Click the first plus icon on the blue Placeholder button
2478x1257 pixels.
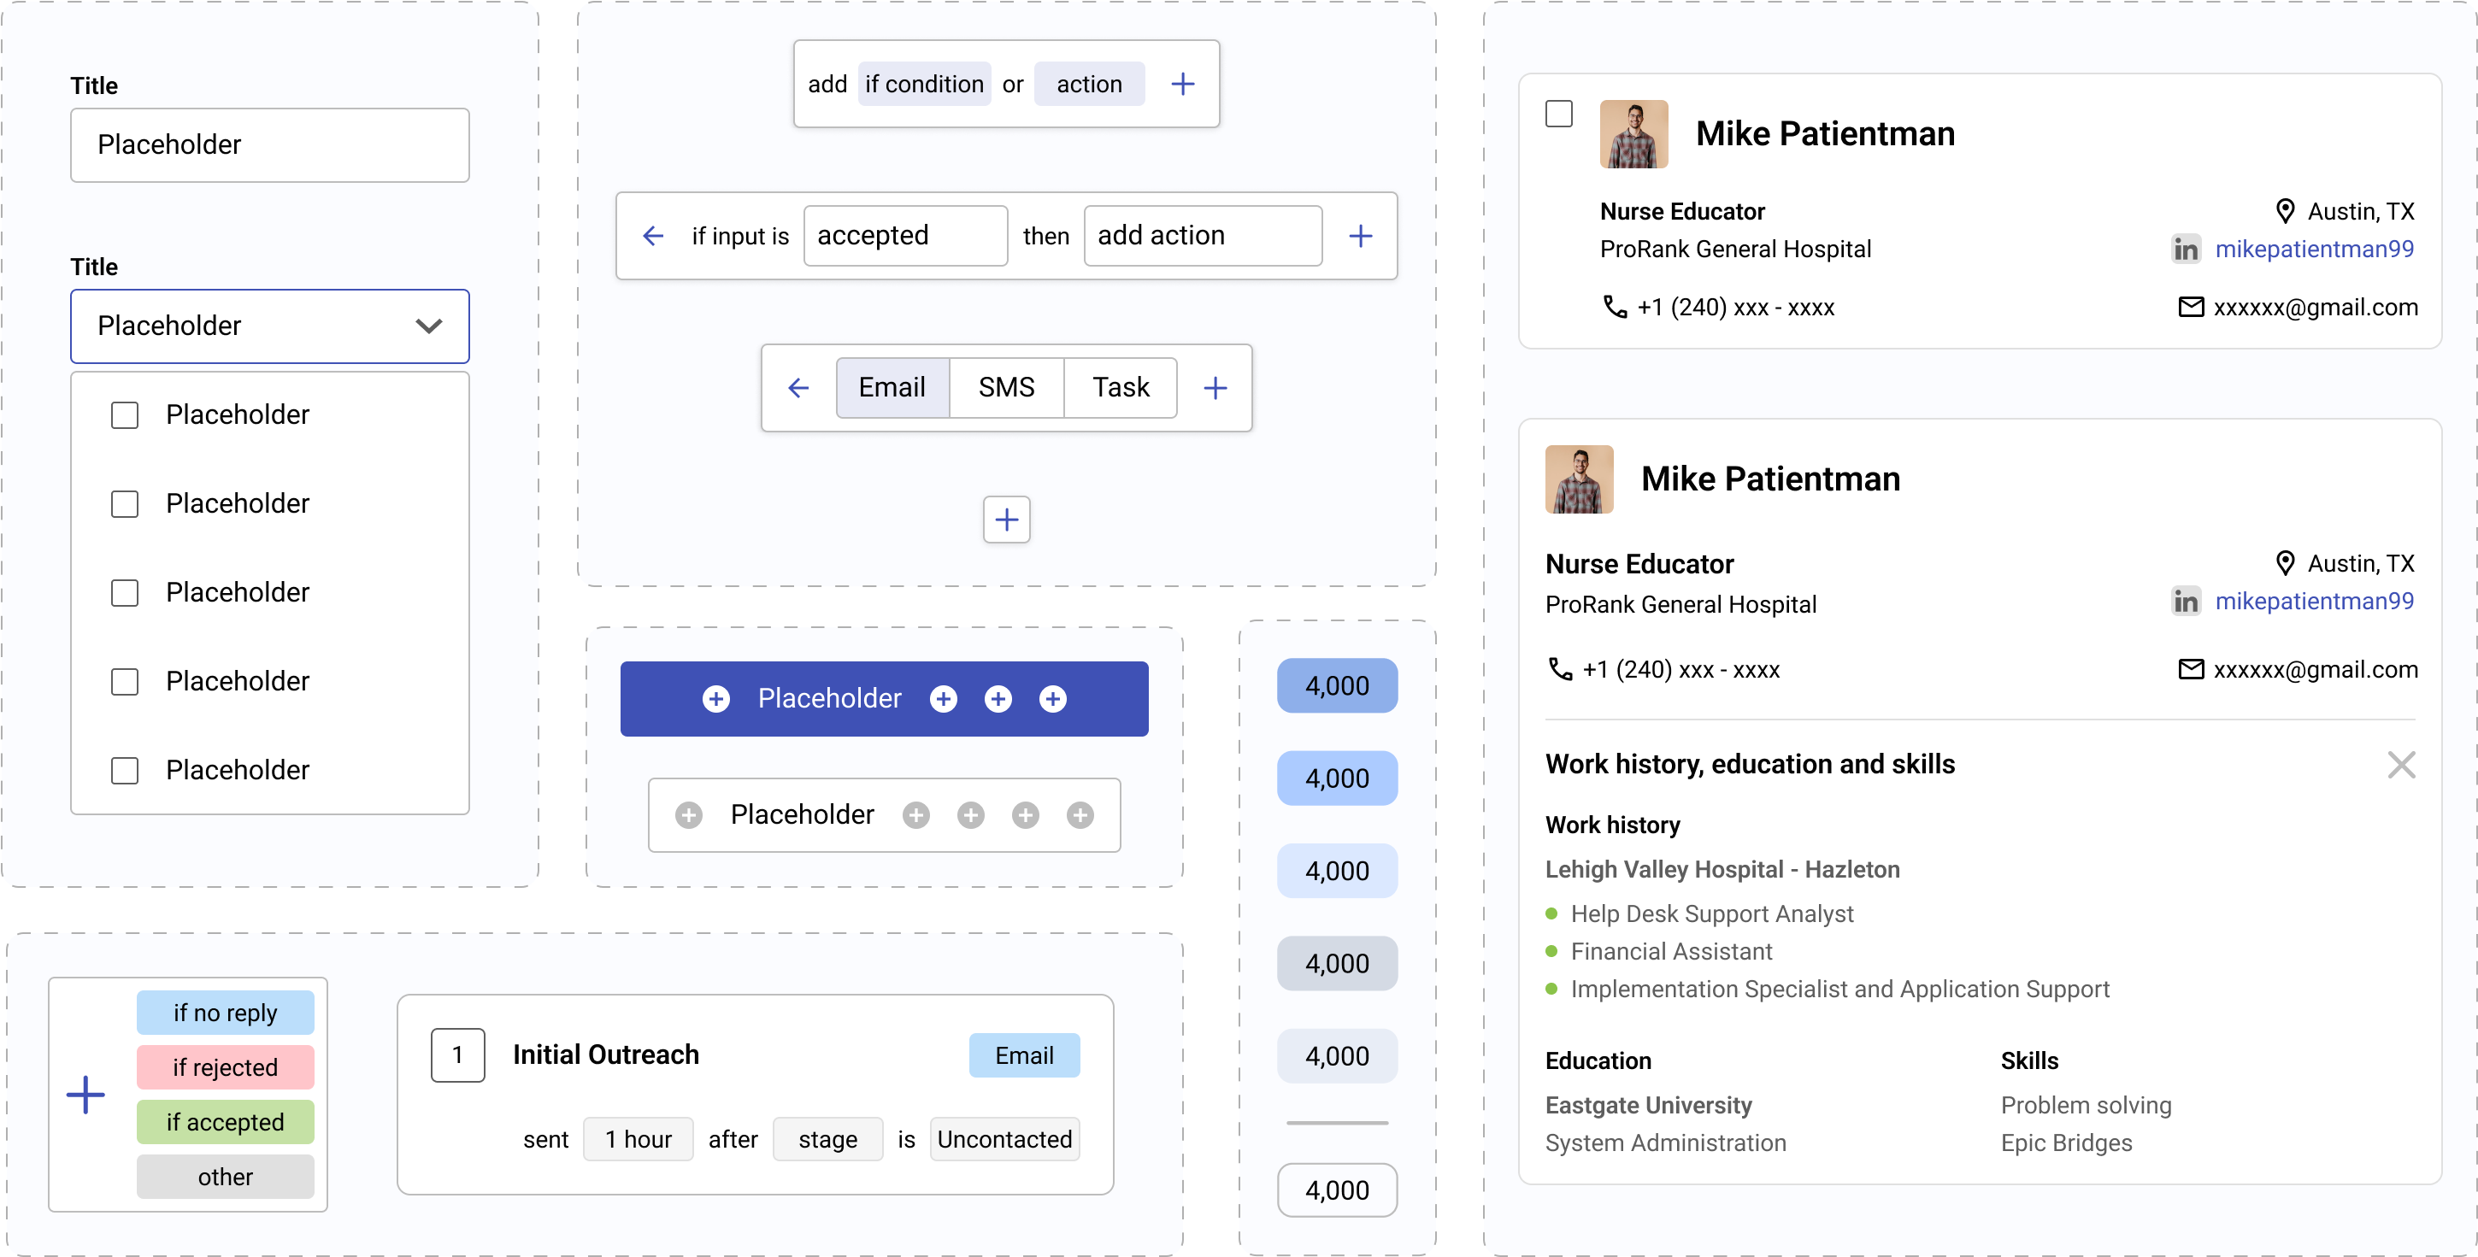[x=715, y=699]
